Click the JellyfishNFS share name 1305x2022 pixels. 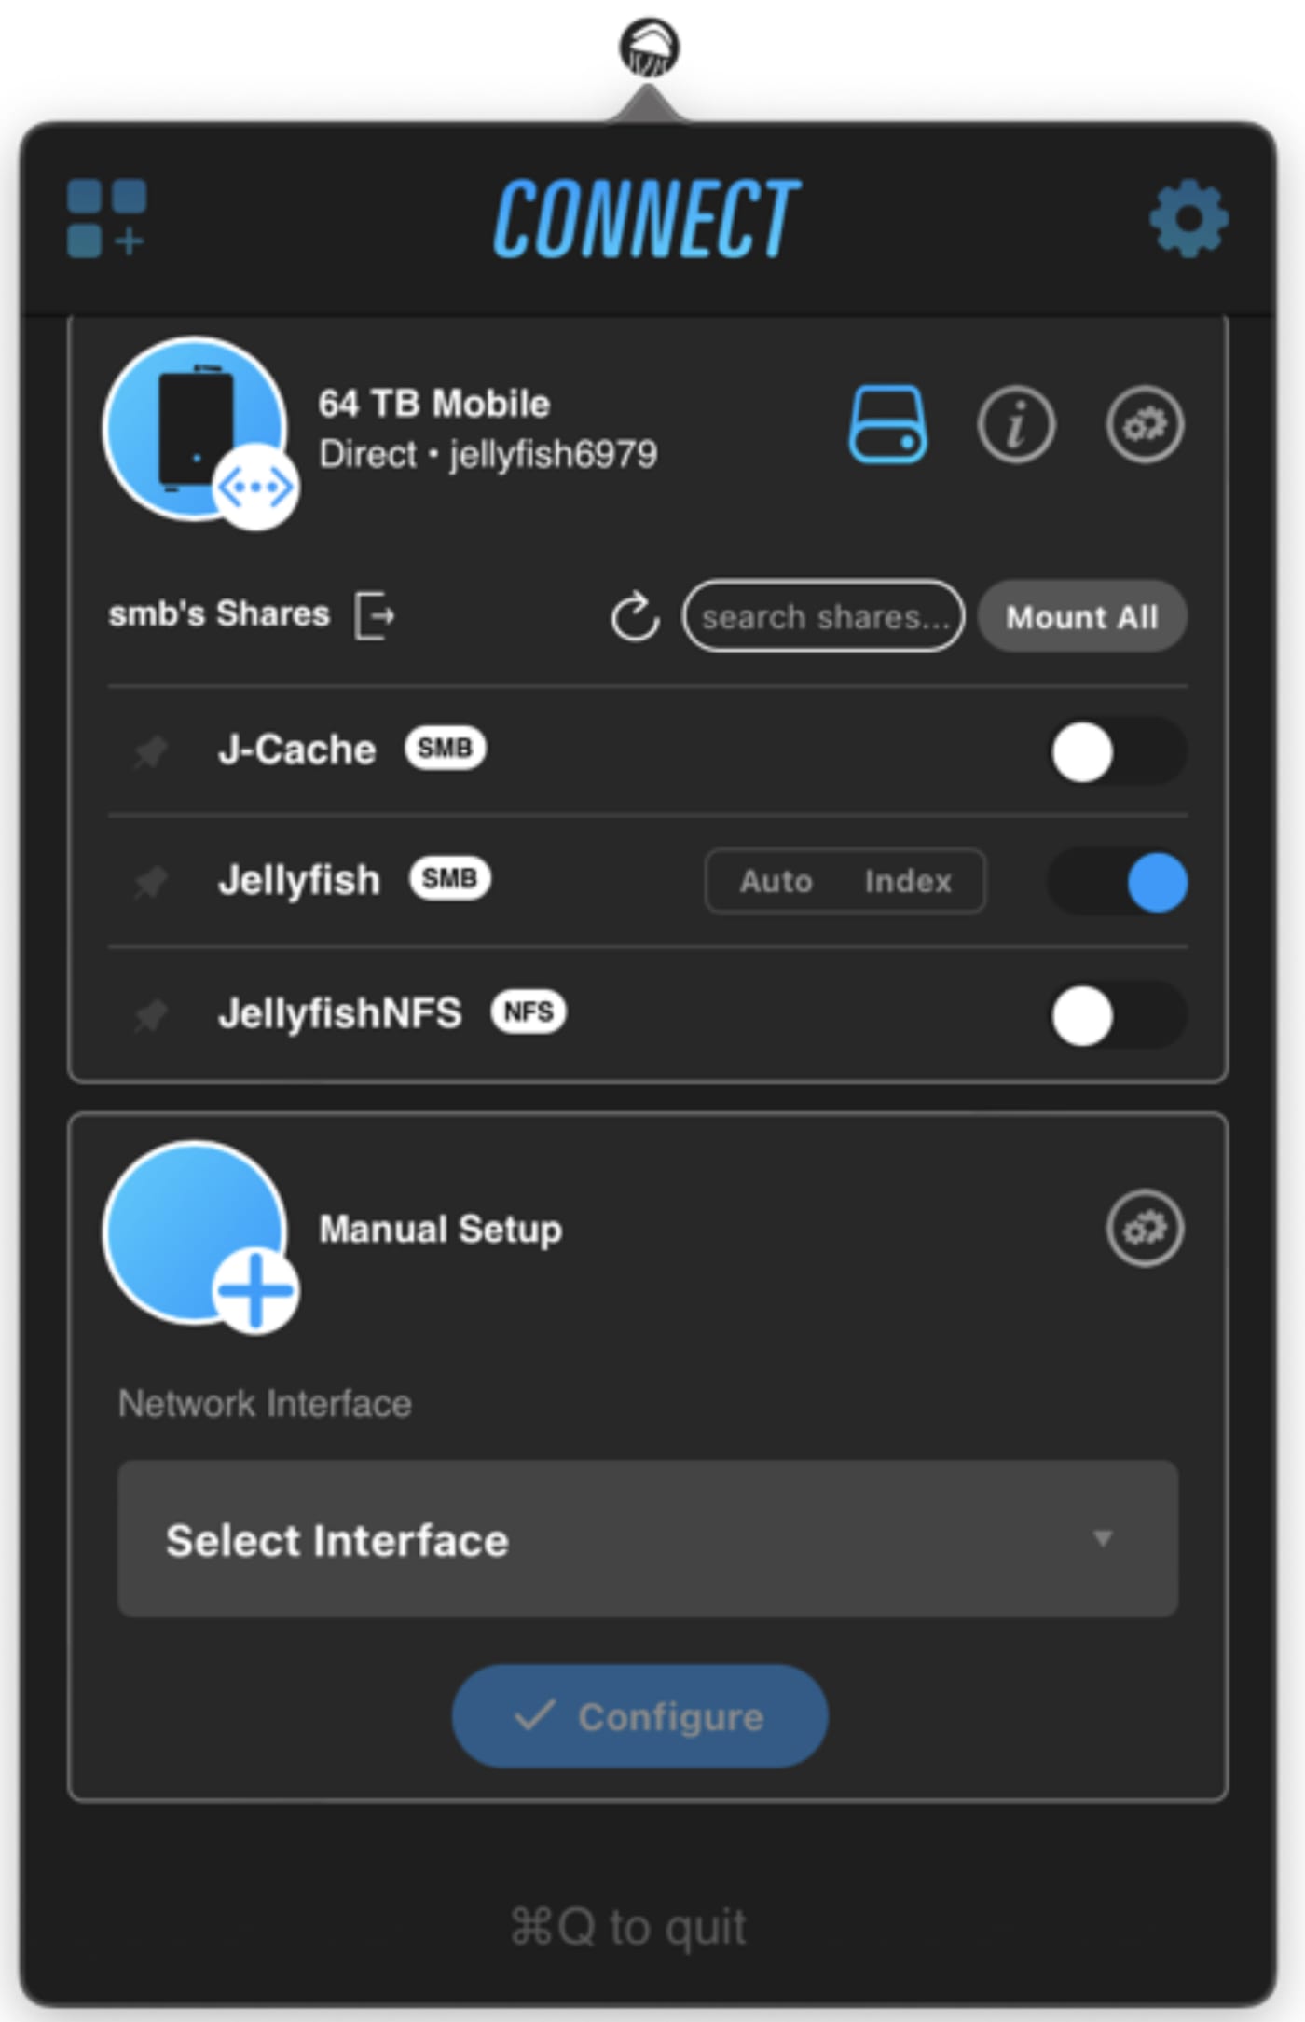339,1013
